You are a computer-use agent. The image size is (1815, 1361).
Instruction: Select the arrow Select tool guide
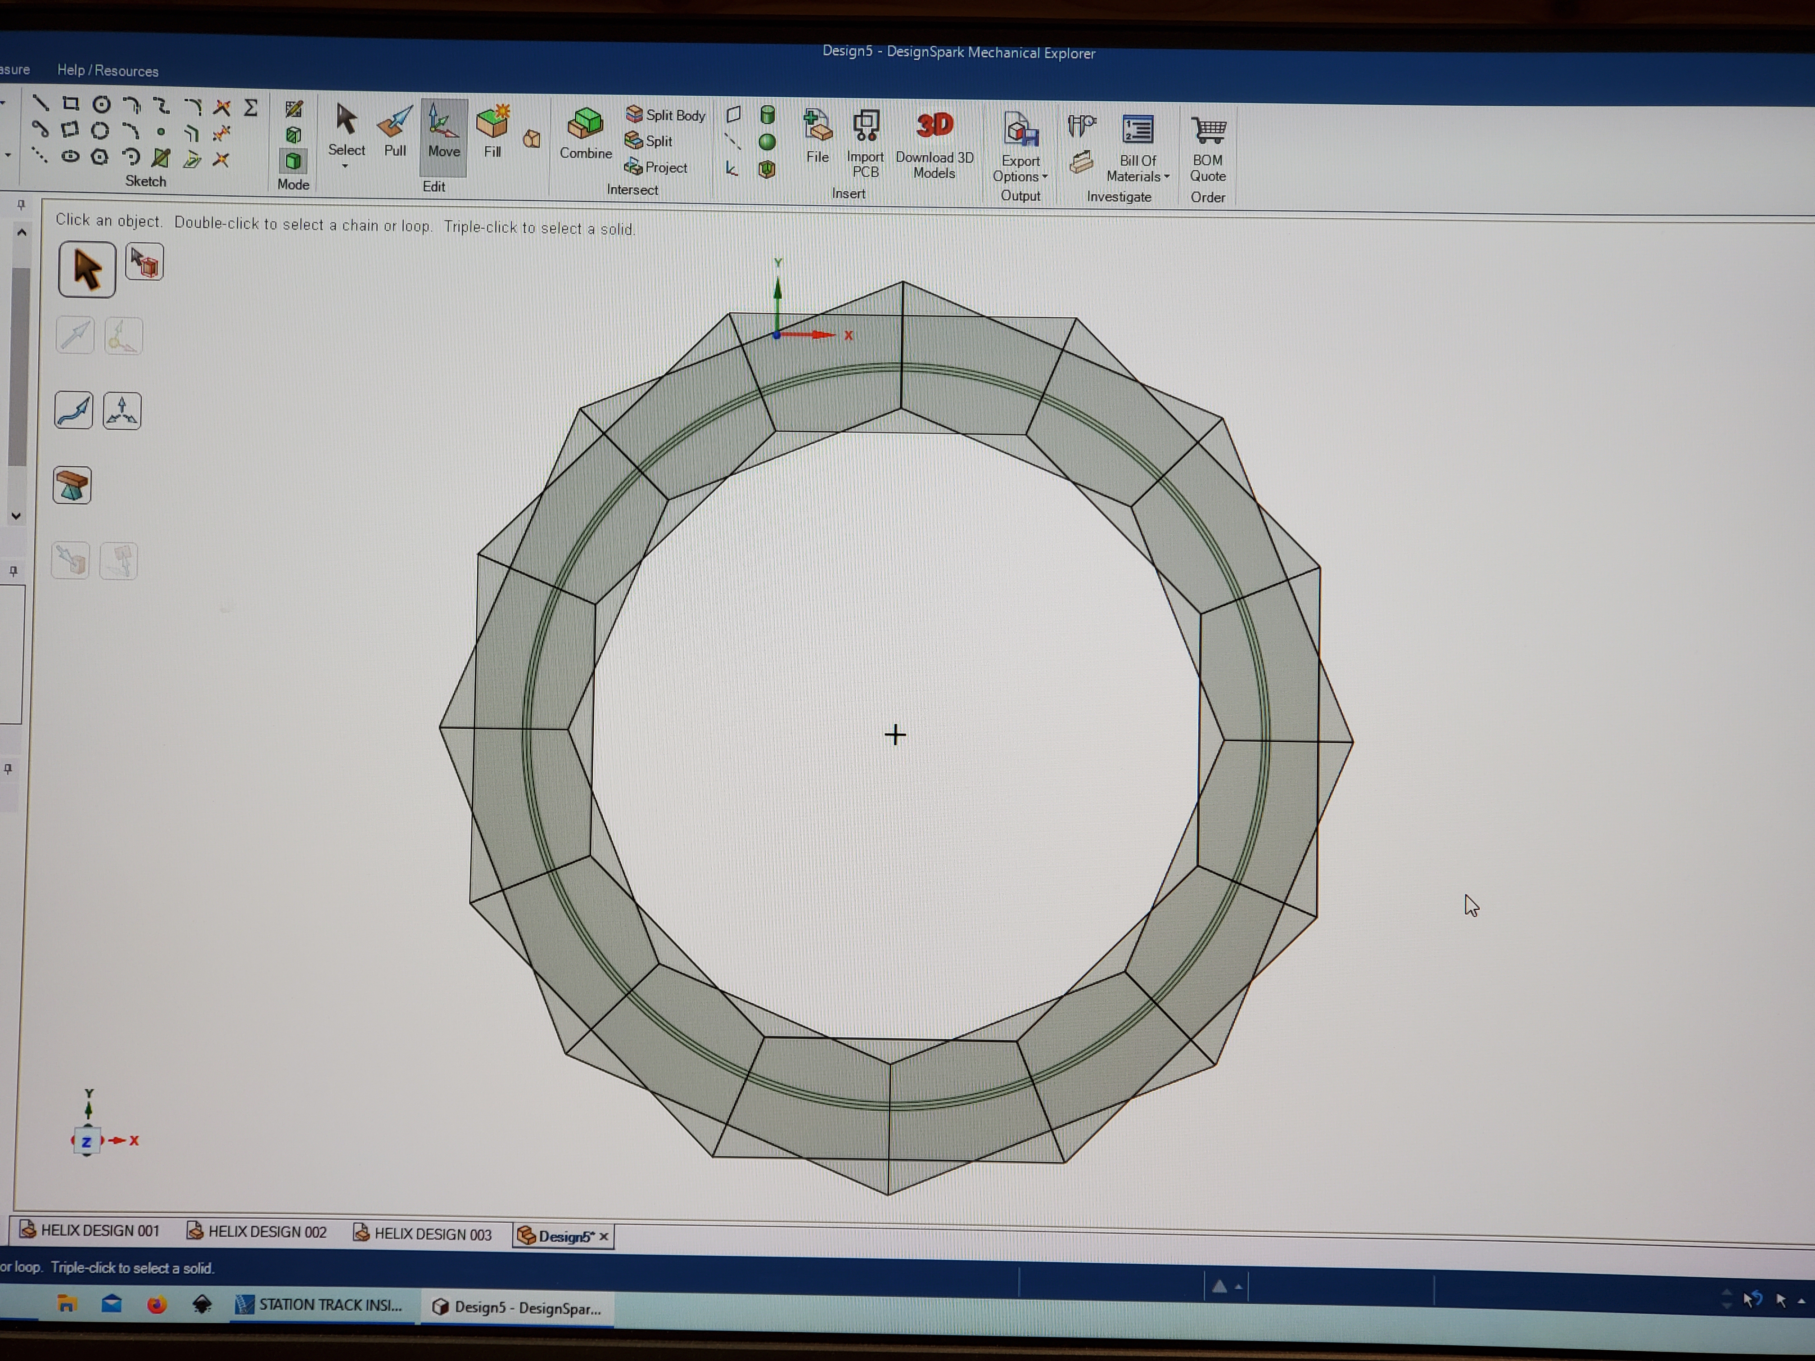(x=87, y=269)
